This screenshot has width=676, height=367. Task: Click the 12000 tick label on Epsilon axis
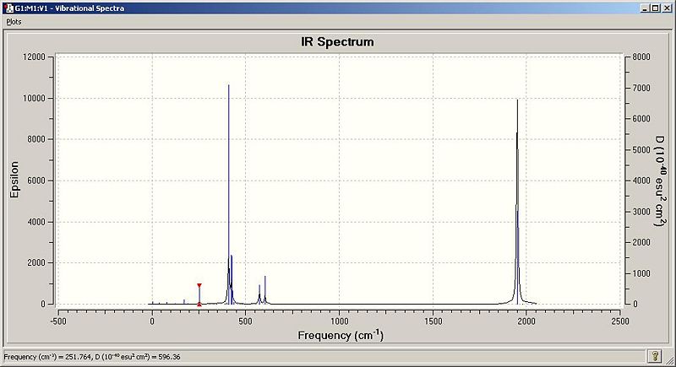coord(34,57)
